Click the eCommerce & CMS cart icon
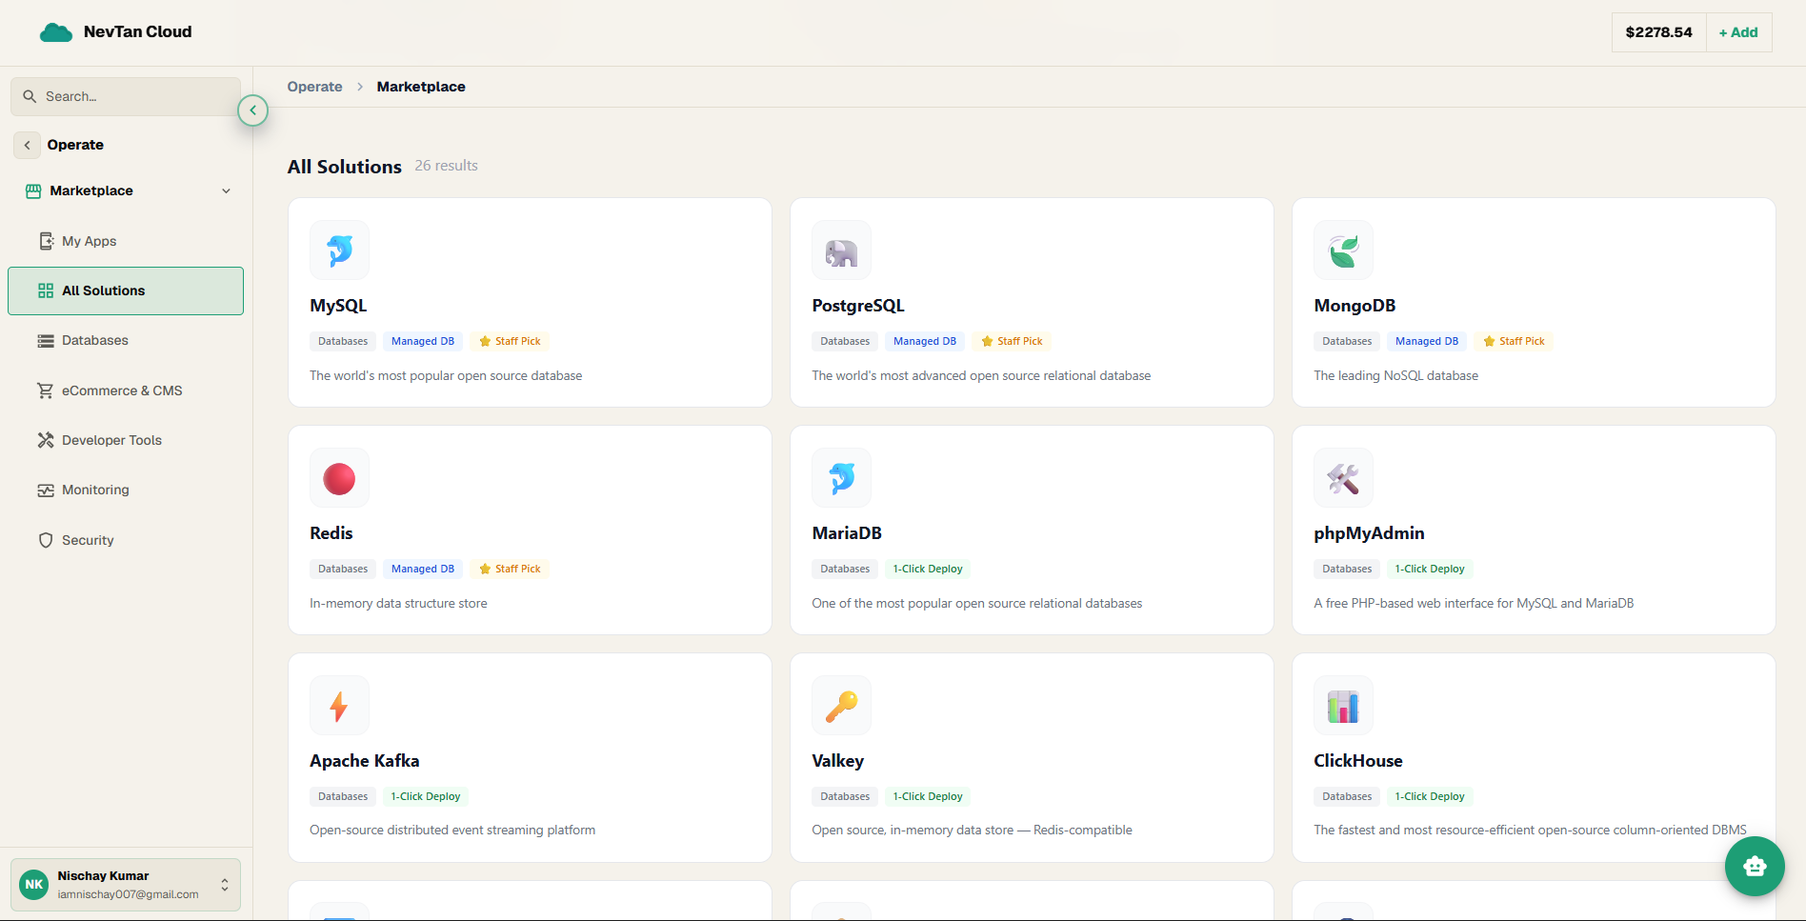Screen dimensions: 1806x921 (46, 390)
